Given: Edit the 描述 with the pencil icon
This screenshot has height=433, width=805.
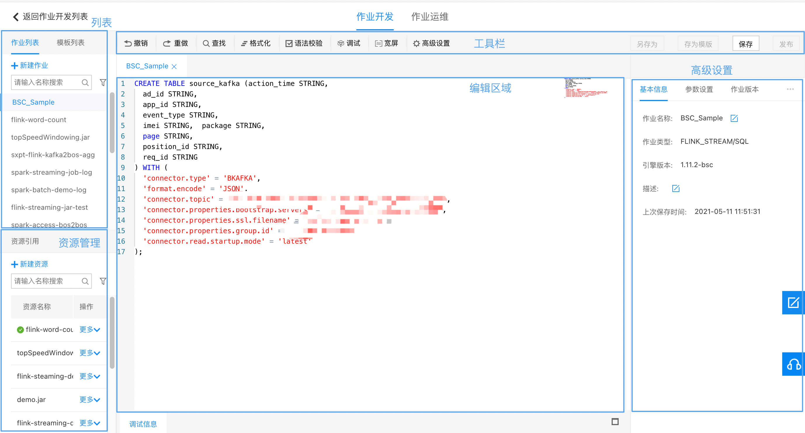Looking at the screenshot, I should point(676,188).
